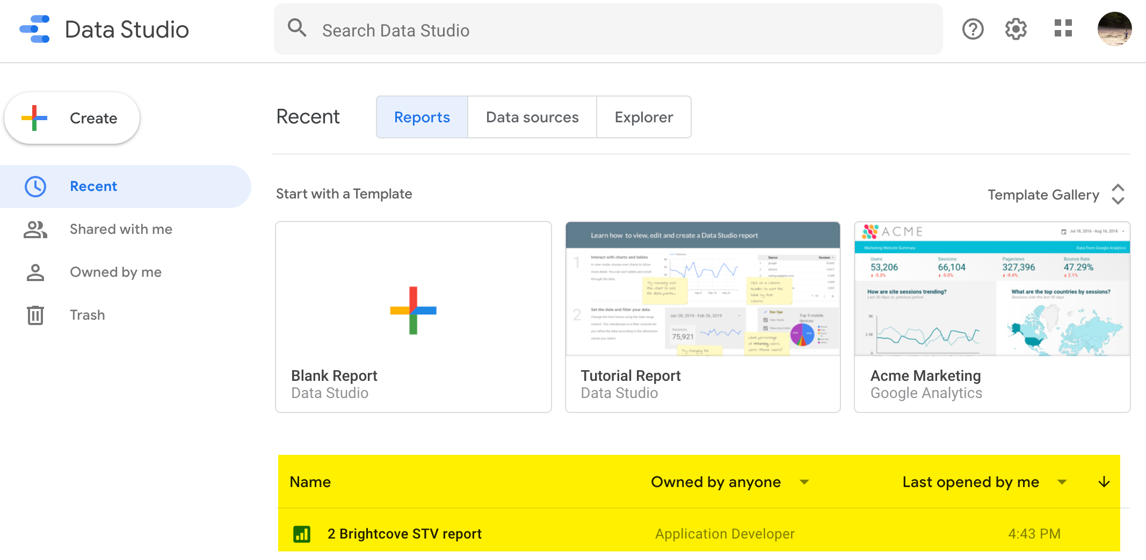Switch to the Data sources tab
Screen dimensions: 1146x560
click(532, 117)
